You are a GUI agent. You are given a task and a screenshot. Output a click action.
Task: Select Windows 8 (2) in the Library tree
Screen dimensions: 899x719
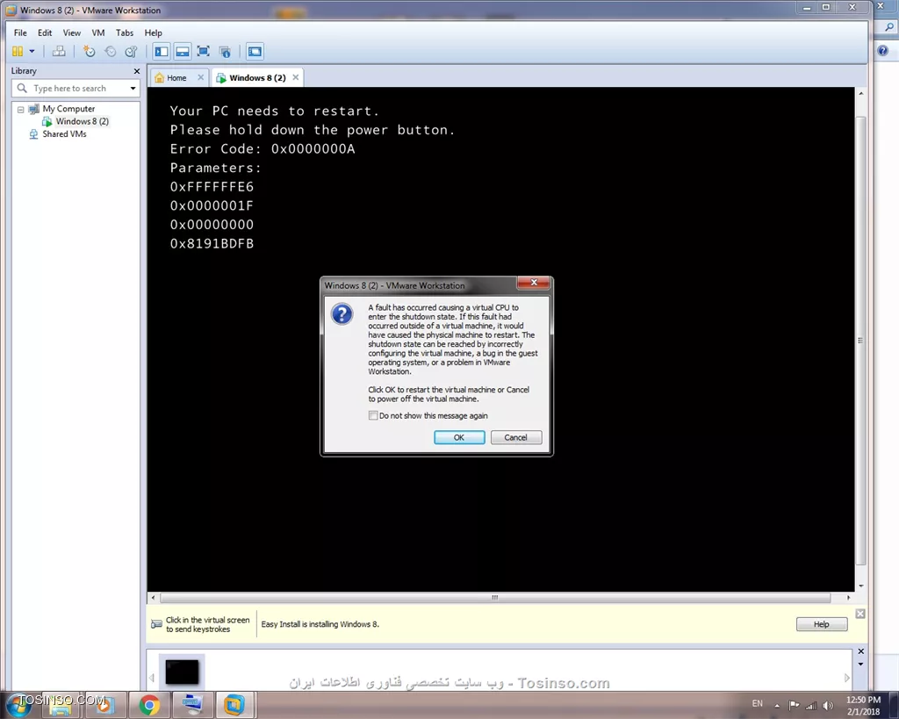point(82,121)
